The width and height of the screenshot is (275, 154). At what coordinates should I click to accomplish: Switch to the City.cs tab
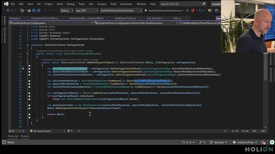pos(177,18)
